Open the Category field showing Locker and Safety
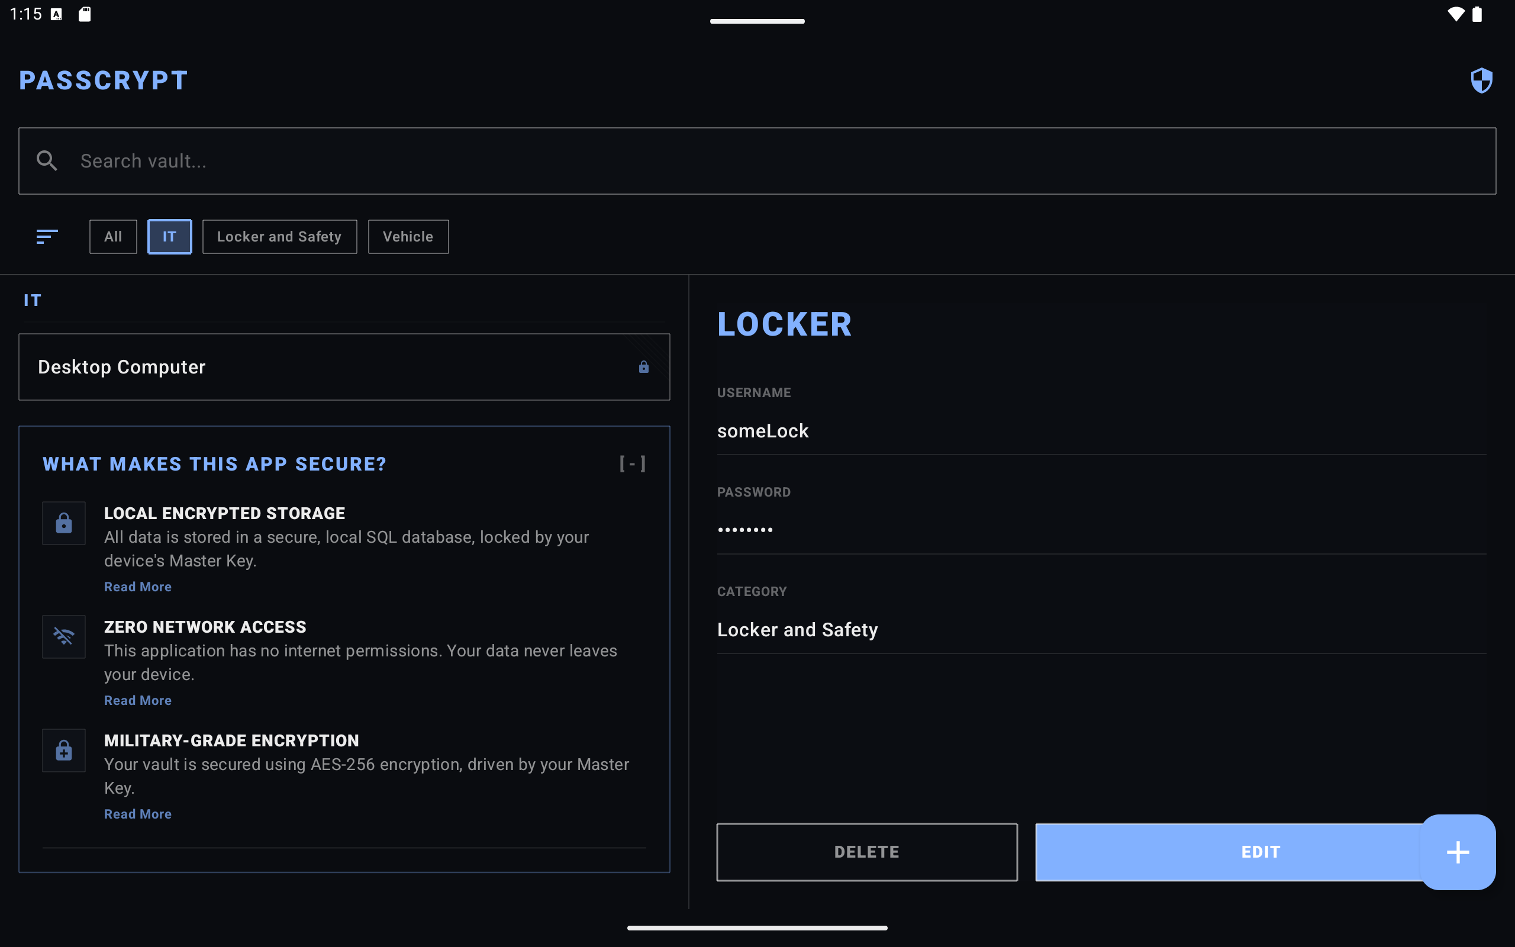Image resolution: width=1515 pixels, height=947 pixels. coord(797,629)
